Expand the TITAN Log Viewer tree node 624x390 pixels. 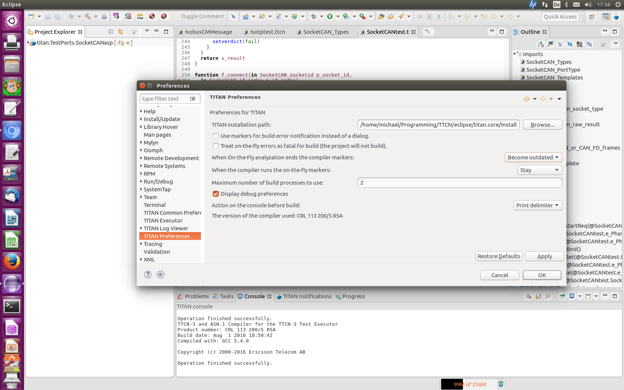click(141, 228)
